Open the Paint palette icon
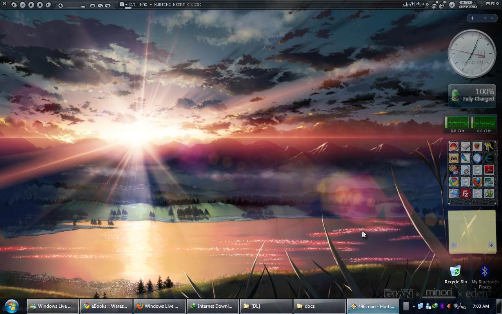The height and width of the screenshot is (314, 502). coord(454,170)
